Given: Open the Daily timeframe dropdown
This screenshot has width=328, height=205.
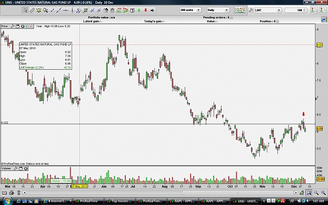Looking at the screenshot, I should 218,10.
